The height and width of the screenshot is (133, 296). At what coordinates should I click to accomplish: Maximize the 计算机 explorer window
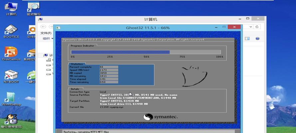pyautogui.click(x=248, y=19)
